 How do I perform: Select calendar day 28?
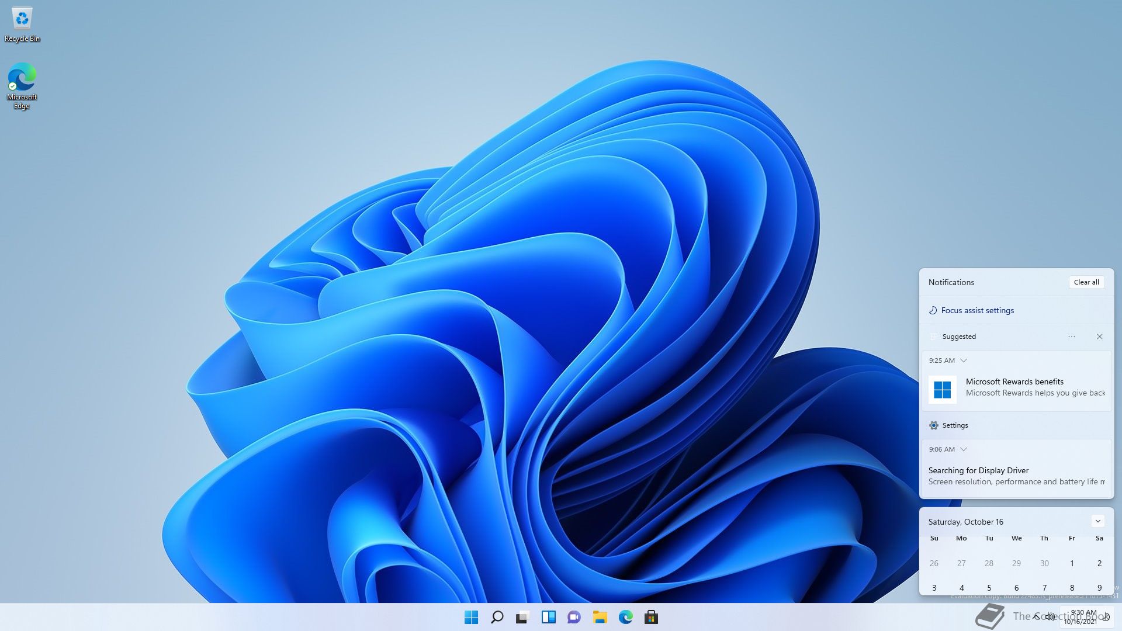click(989, 563)
